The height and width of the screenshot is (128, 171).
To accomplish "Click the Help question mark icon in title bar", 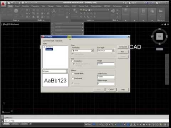I will click(x=157, y=3).
